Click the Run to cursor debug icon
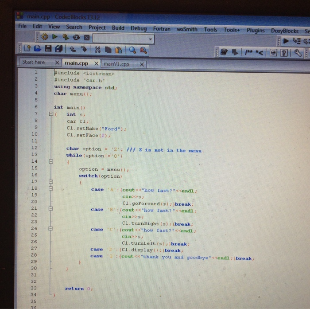Screen dimensions: 310x309 [x=297, y=41]
